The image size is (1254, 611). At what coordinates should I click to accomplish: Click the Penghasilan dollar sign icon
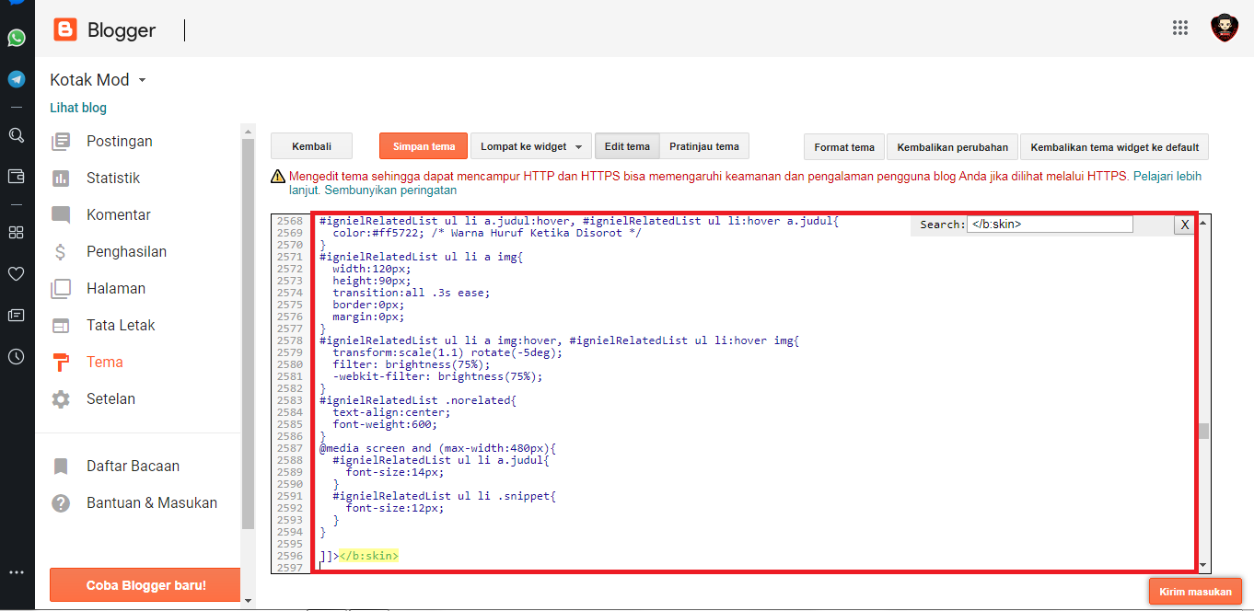61,252
